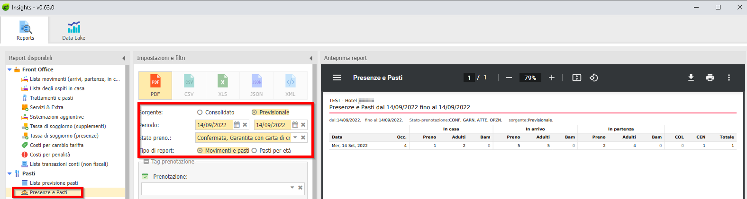Open the Stato preno. dropdown

(x=295, y=138)
